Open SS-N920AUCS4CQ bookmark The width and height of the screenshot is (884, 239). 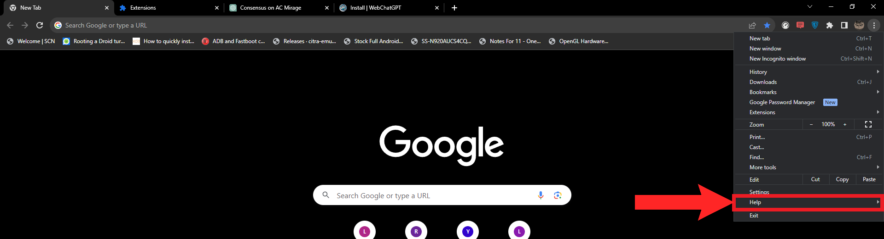[x=441, y=41]
